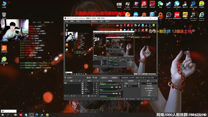
Task: Click the Exit button in OBS Controls
Action: tap(149, 95)
